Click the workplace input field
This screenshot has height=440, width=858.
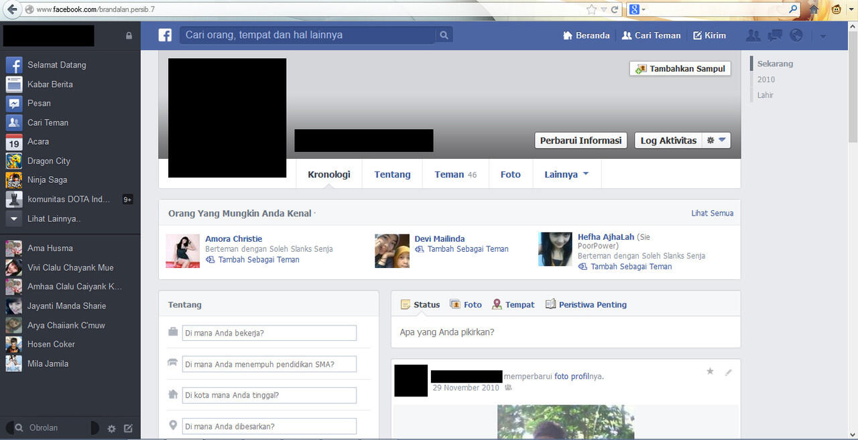[269, 333]
